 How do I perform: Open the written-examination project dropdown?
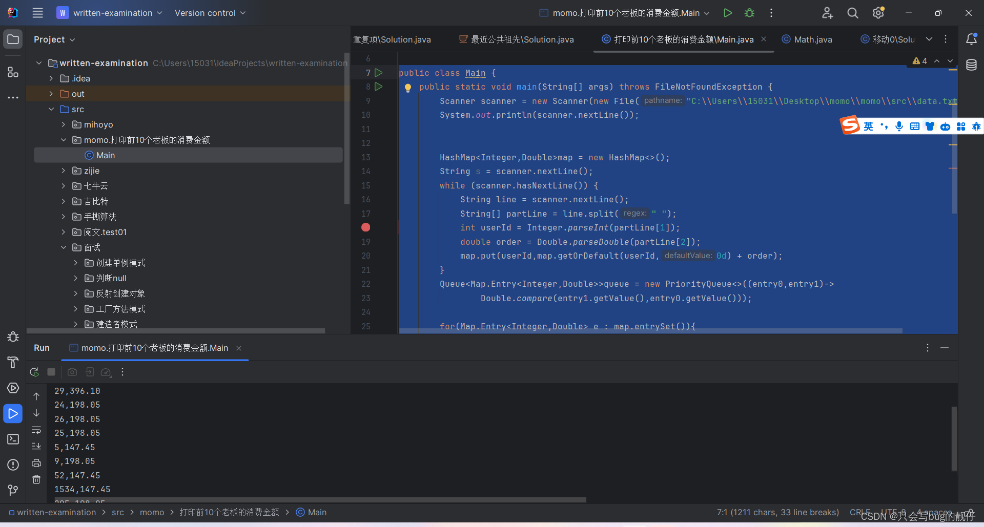click(x=110, y=13)
